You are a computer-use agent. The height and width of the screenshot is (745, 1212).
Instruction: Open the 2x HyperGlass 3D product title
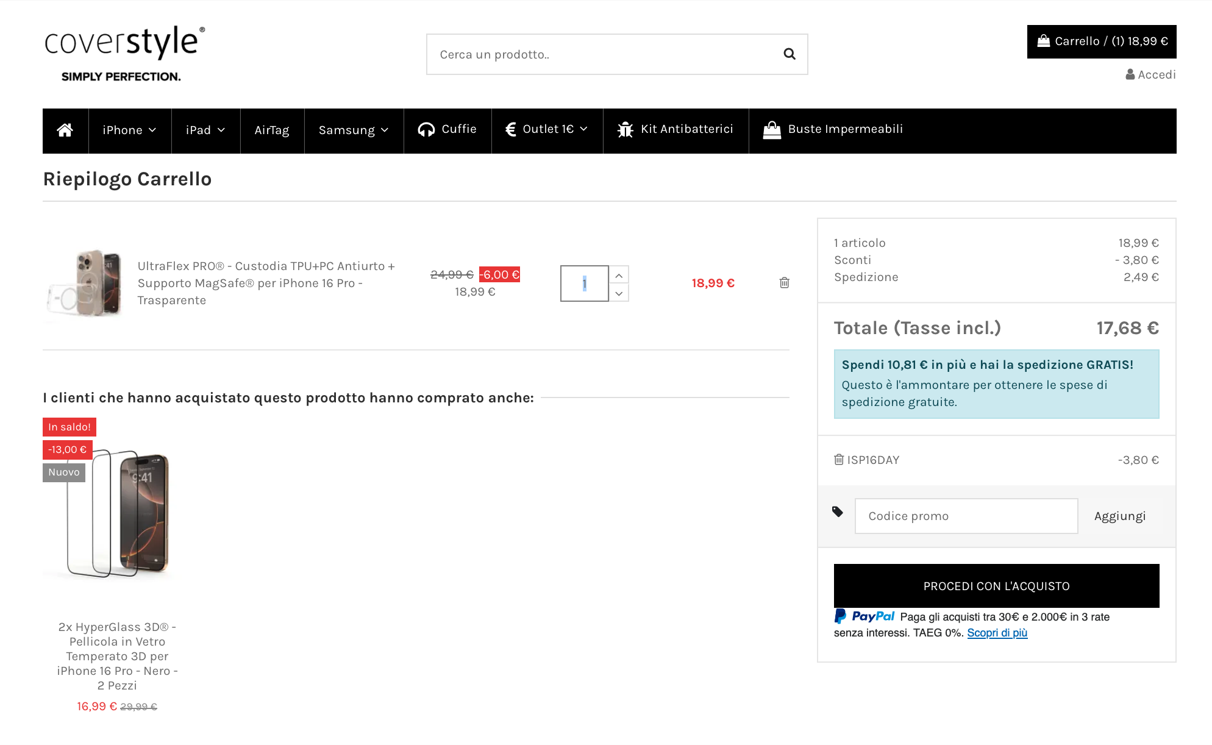point(117,656)
